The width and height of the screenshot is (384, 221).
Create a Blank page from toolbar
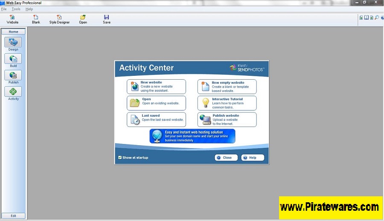point(36,19)
